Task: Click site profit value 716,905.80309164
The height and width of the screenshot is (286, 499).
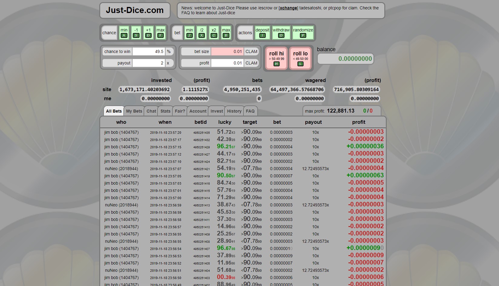Action: [356, 90]
